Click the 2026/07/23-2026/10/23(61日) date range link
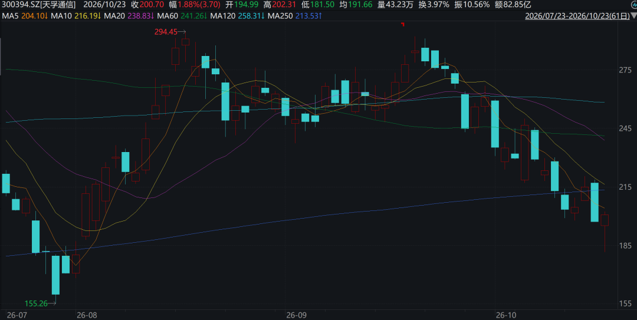637x320 pixels. [x=577, y=17]
